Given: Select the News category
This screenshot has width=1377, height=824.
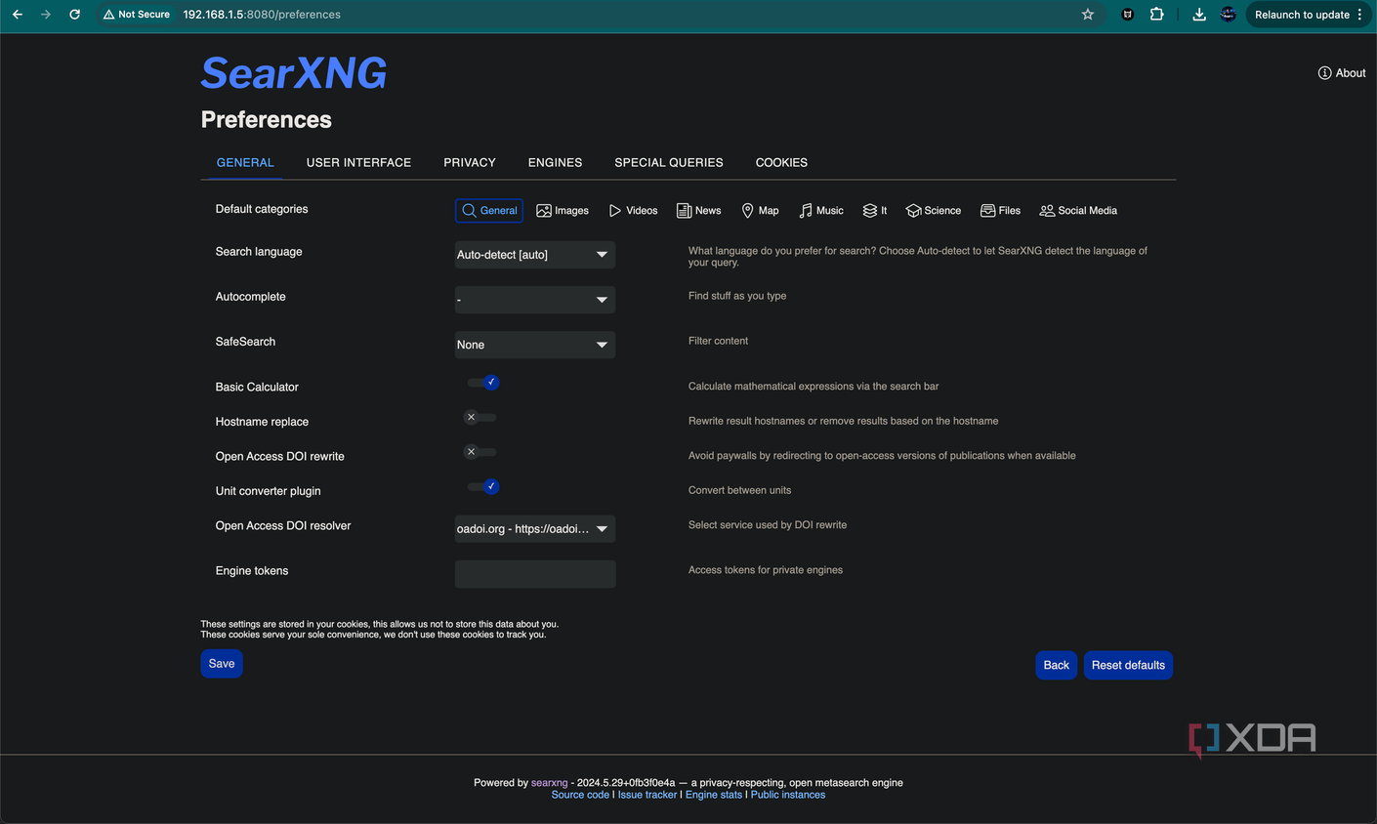Looking at the screenshot, I should click(x=699, y=210).
